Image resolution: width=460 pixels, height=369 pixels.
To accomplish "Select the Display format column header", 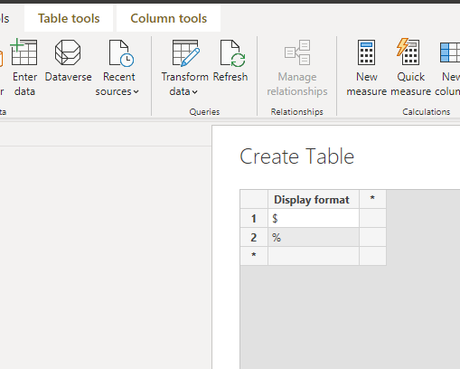I will pyautogui.click(x=314, y=200).
